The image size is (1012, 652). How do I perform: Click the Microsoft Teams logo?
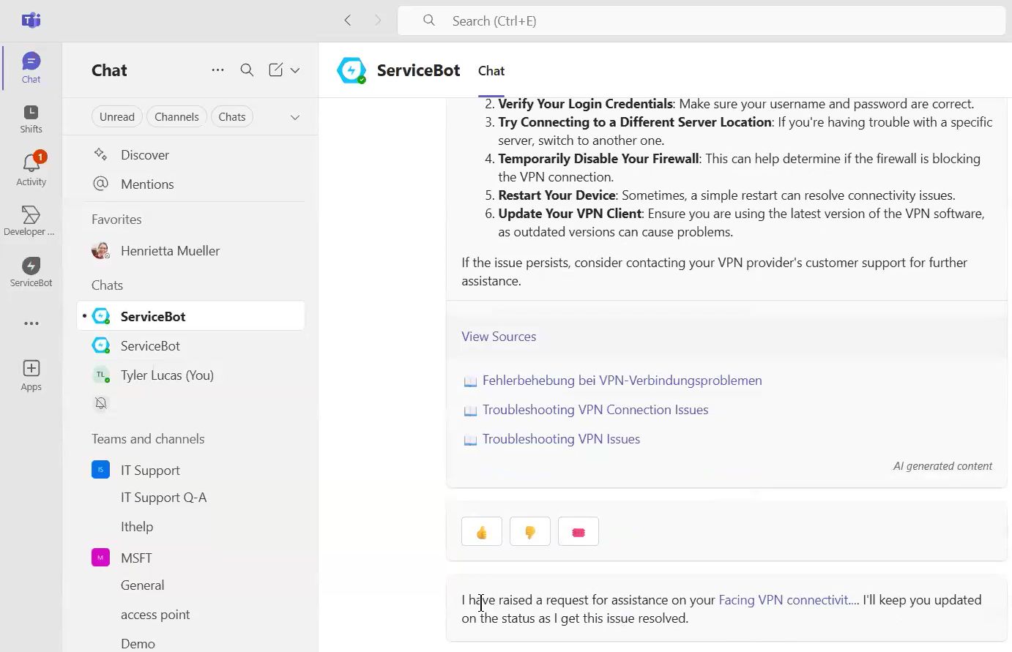(31, 20)
